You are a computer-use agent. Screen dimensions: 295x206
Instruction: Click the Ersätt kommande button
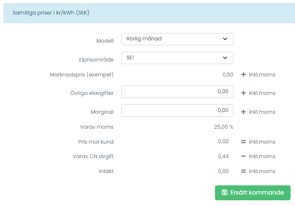click(253, 193)
